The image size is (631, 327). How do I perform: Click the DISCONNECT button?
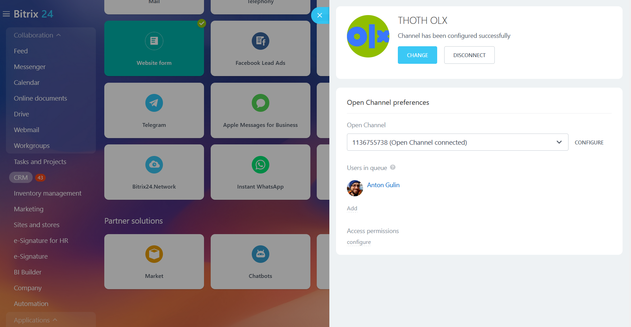coord(469,55)
